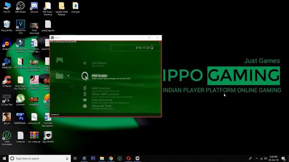Open the This PC desktop icon
This screenshot has width=289, height=162.
(7, 7)
